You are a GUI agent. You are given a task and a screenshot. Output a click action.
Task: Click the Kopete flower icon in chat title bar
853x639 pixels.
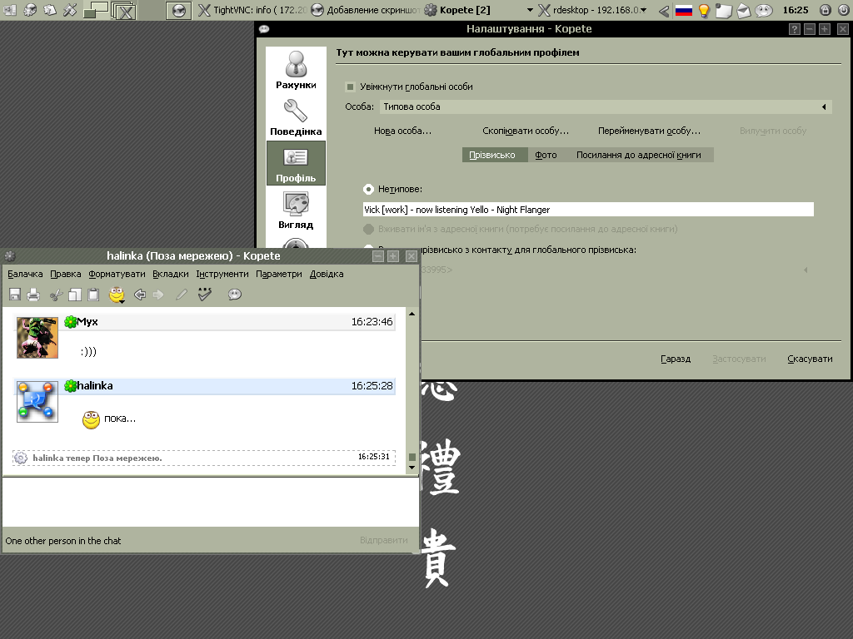coord(10,256)
